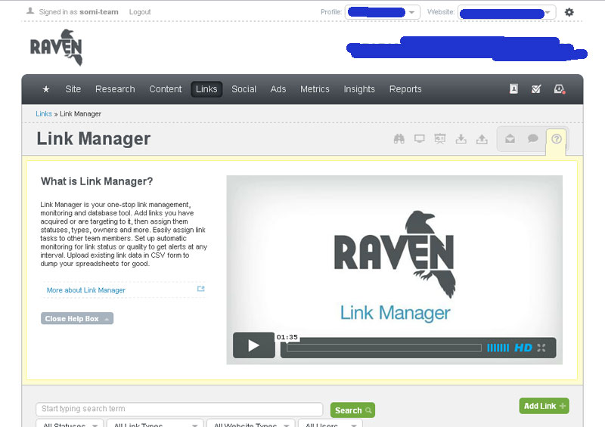605x427 pixels.
Task: Open the contacts icon in navigation bar
Action: point(513,89)
